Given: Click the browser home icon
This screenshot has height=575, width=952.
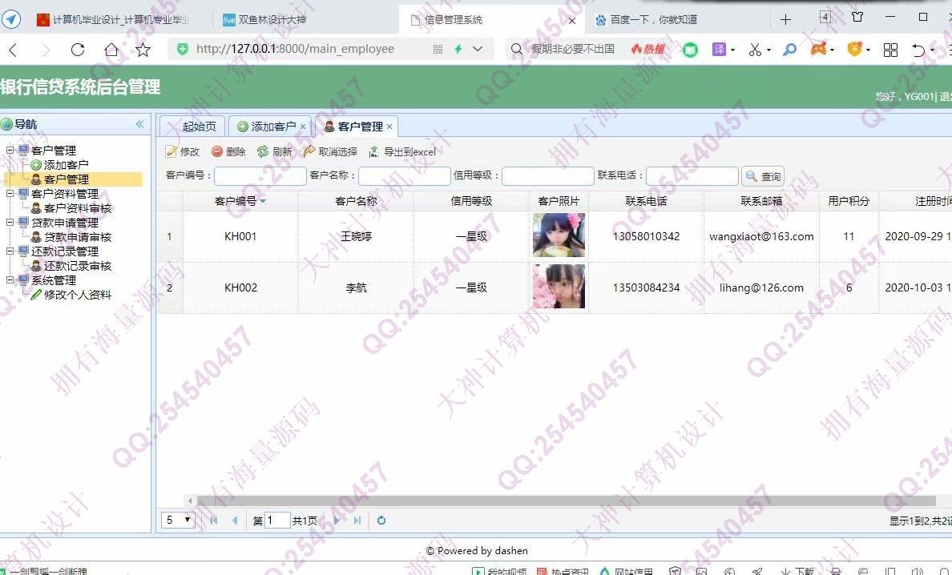Looking at the screenshot, I should [x=111, y=50].
